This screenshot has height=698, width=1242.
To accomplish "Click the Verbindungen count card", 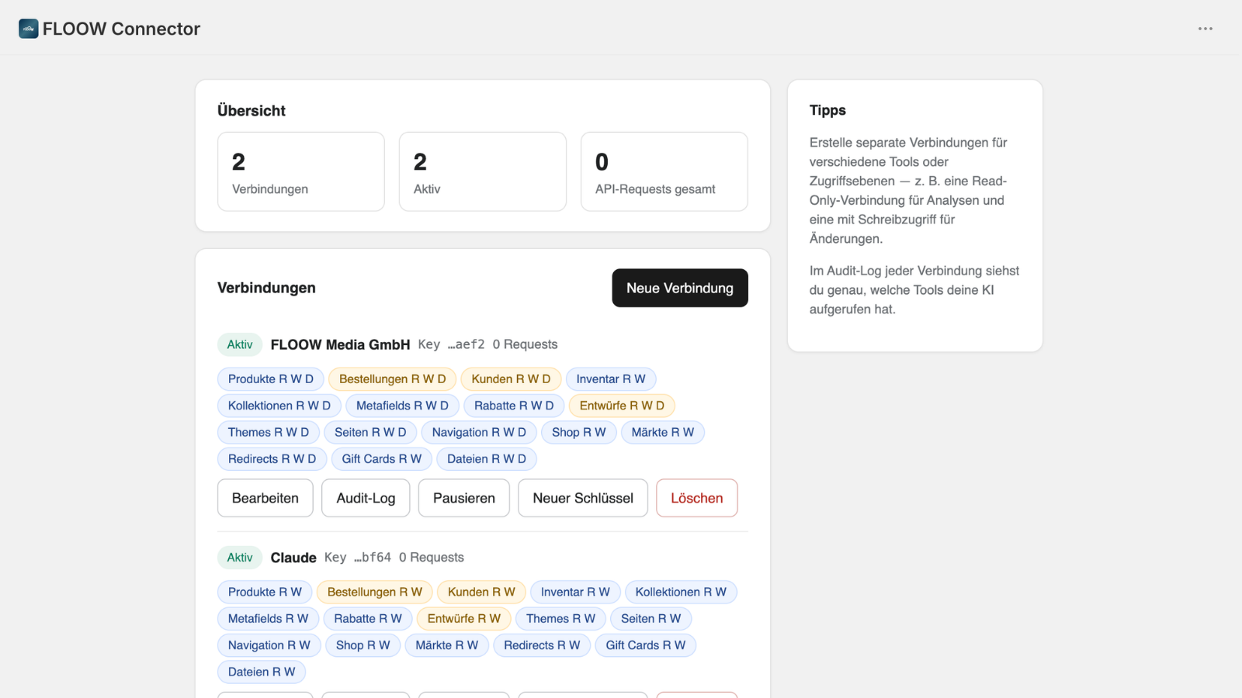I will [301, 171].
